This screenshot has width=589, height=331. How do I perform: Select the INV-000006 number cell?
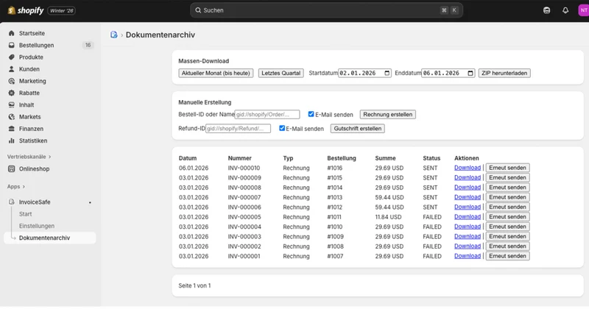244,207
